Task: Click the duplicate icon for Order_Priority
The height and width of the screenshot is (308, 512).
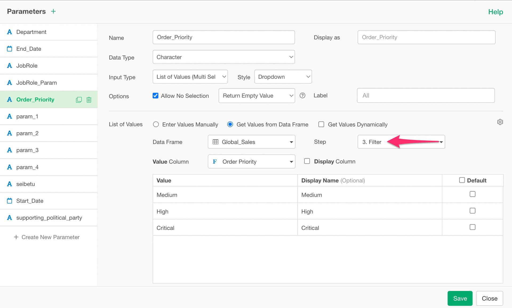Action: click(x=79, y=100)
